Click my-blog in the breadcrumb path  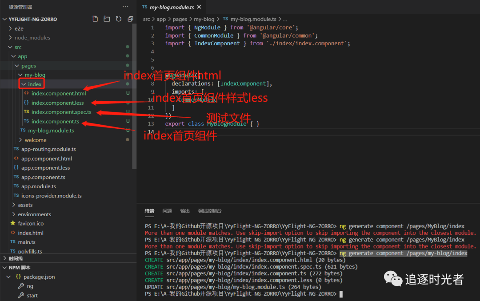204,19
